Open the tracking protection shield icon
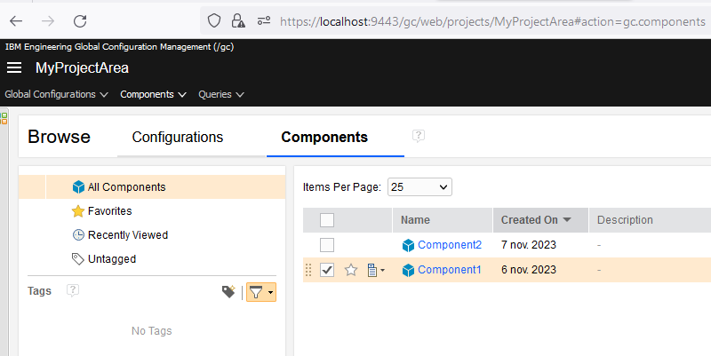 click(214, 20)
